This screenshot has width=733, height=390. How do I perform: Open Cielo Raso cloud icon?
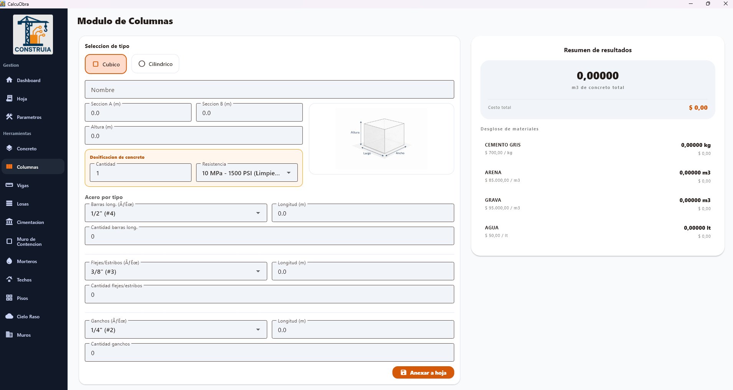pos(9,316)
